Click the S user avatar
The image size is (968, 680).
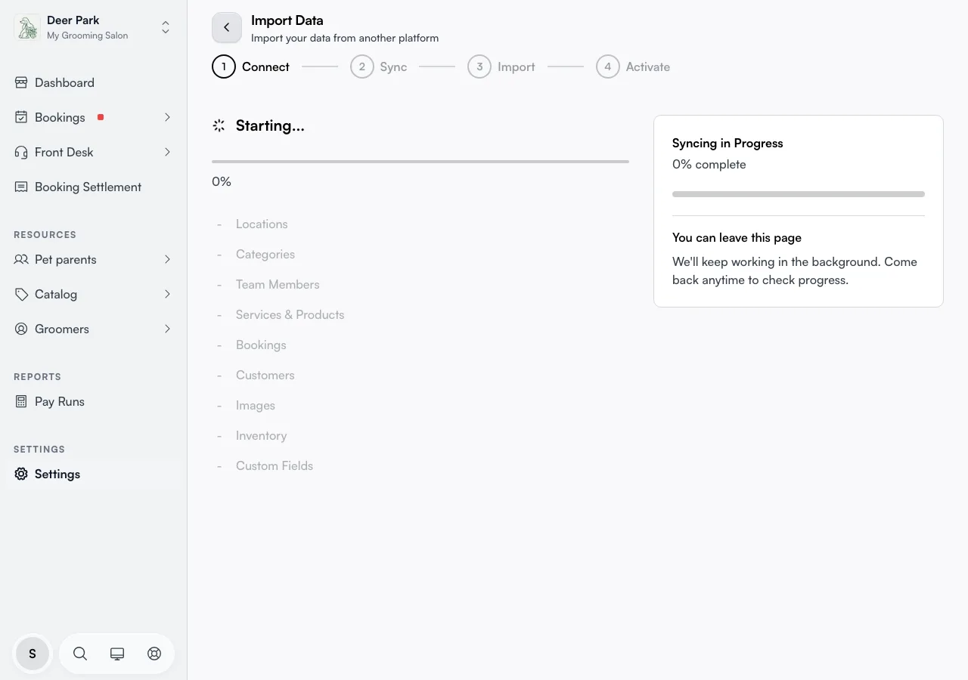(x=33, y=654)
